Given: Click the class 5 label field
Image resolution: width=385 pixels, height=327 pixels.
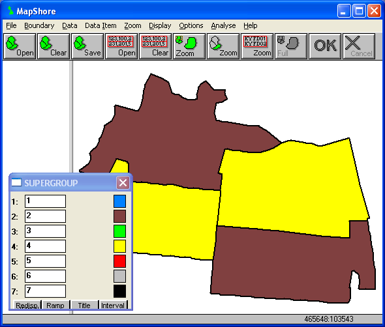Looking at the screenshot, I should pos(45,261).
